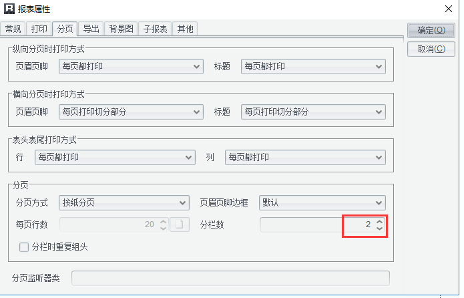Open 横向分页 标题 dropdown
Image resolution: width=464 pixels, height=298 pixels.
[x=313, y=112]
